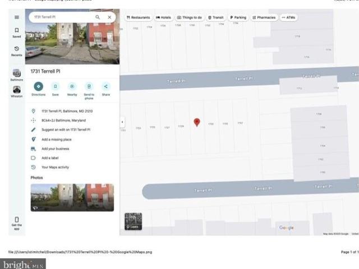Select the Transit chip
This screenshot has height=269, width=359.
point(216,17)
